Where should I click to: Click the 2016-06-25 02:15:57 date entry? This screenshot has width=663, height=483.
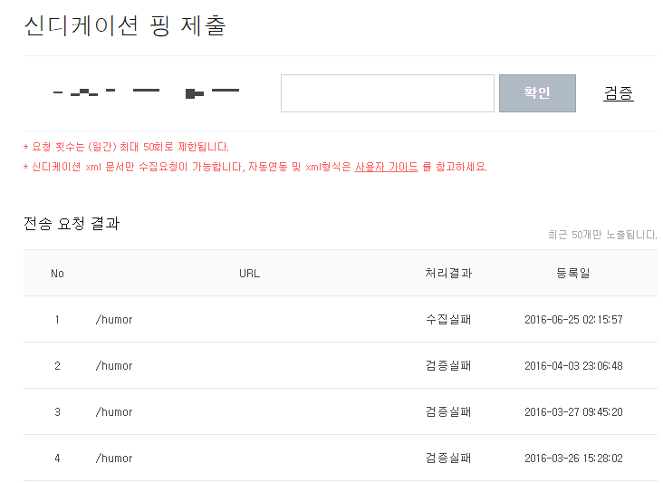pyautogui.click(x=573, y=320)
